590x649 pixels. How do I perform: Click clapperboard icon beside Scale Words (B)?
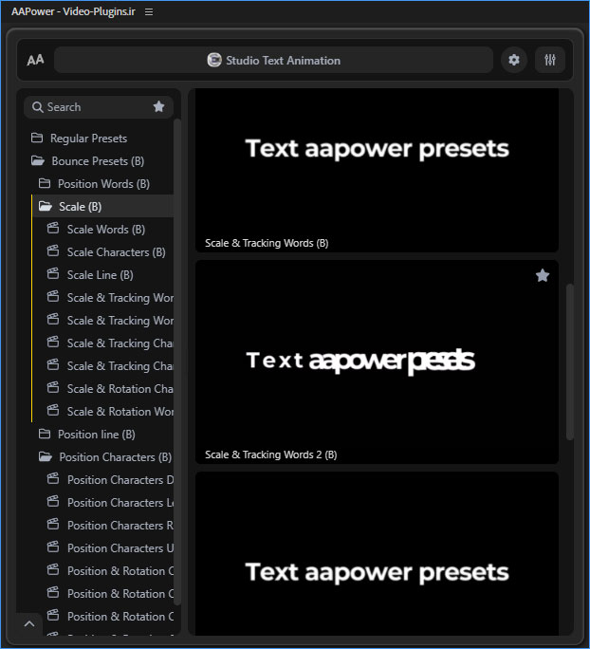(x=53, y=229)
